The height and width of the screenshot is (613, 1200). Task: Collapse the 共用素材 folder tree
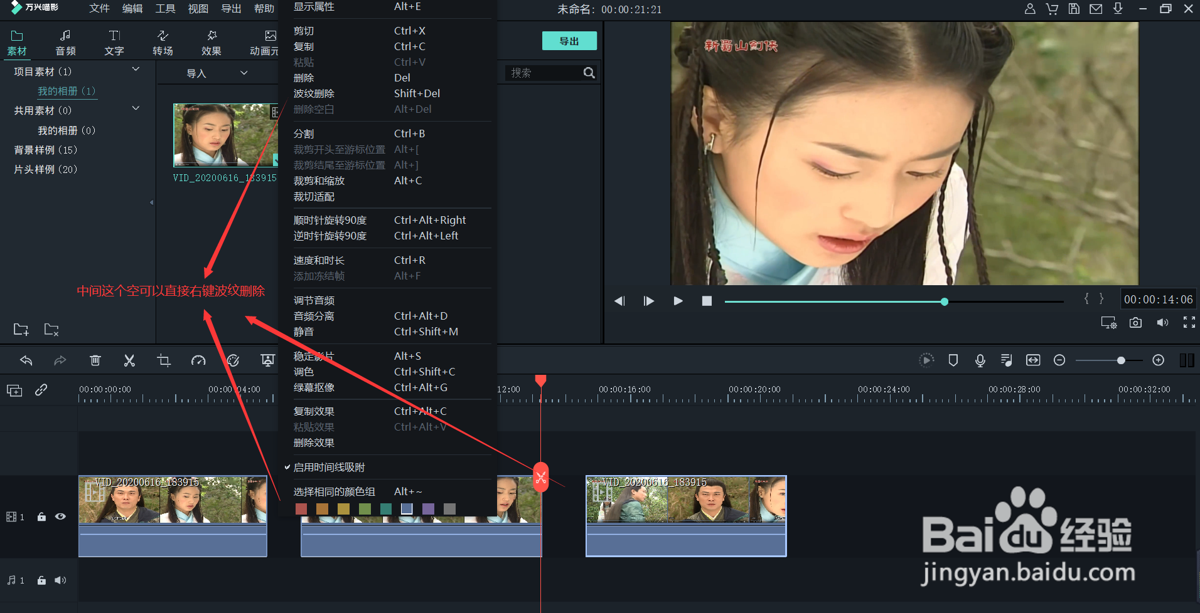(136, 108)
